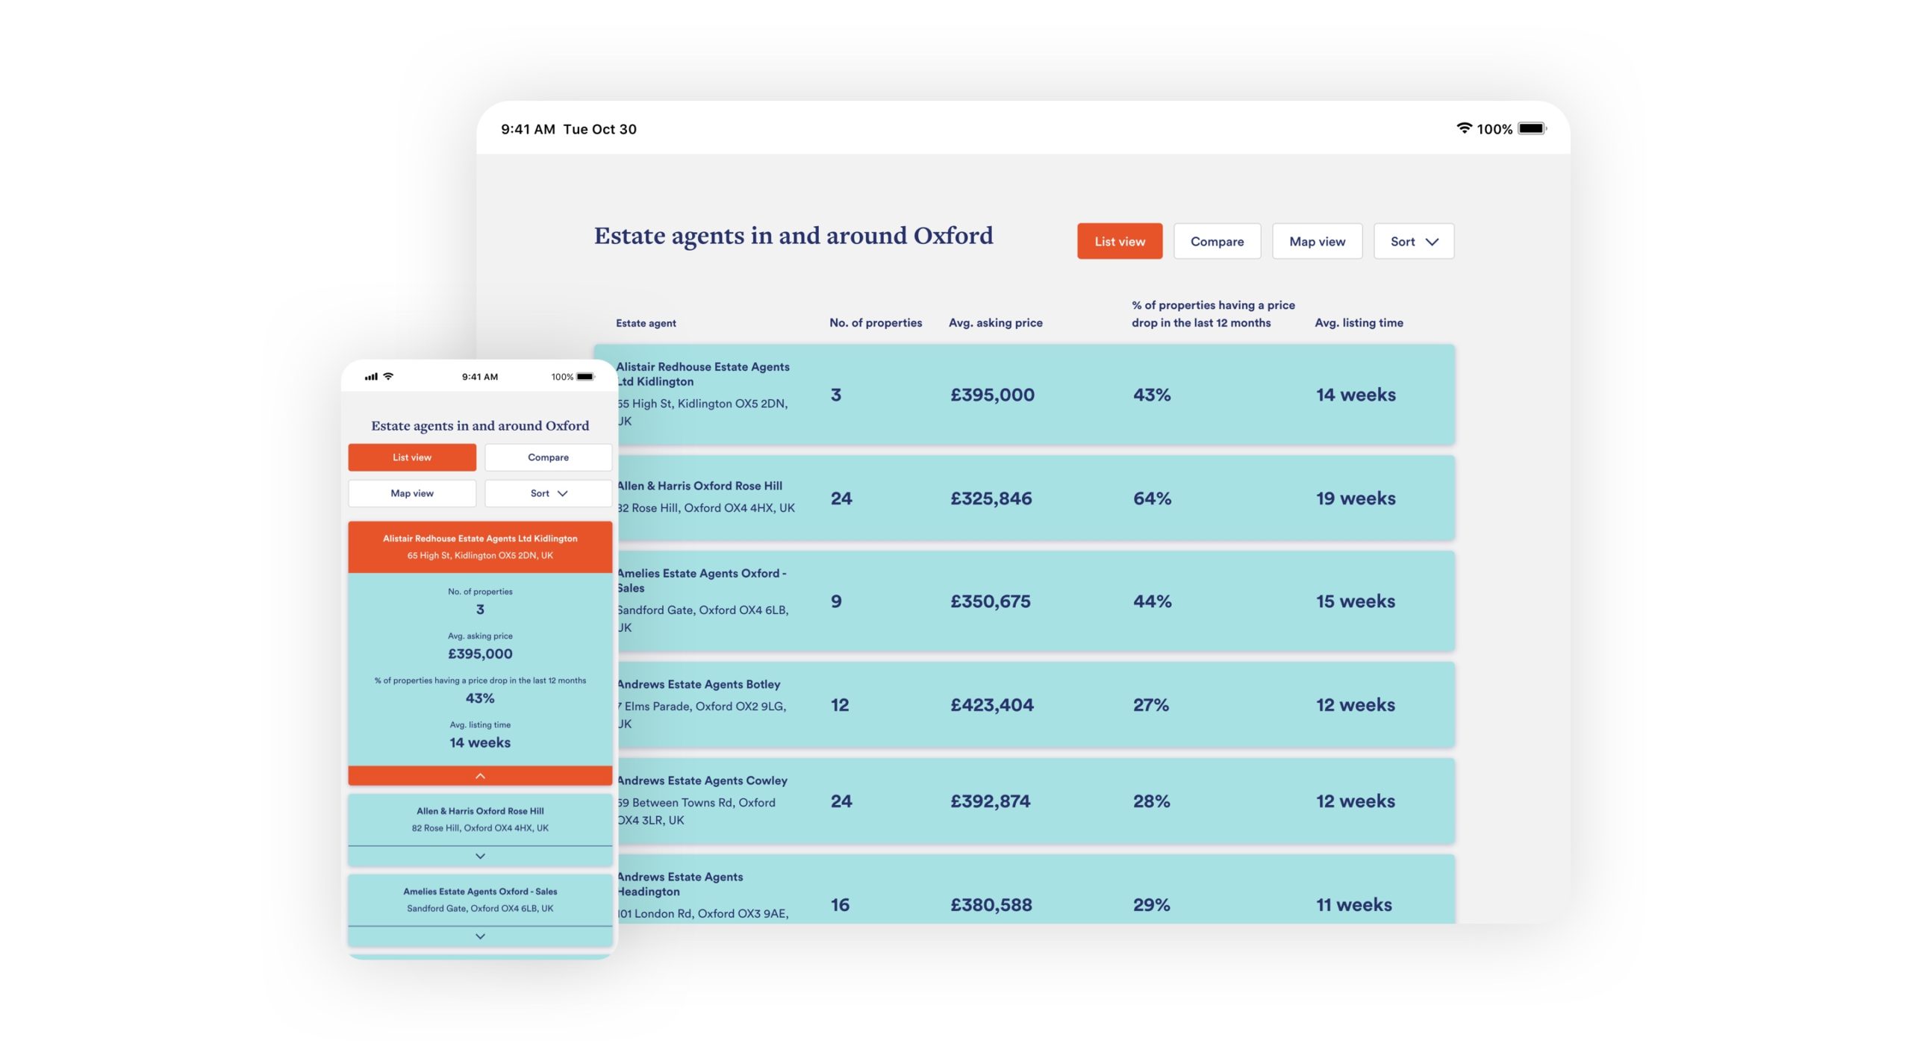
Task: Click the £325,846 asking price cell
Action: click(991, 498)
